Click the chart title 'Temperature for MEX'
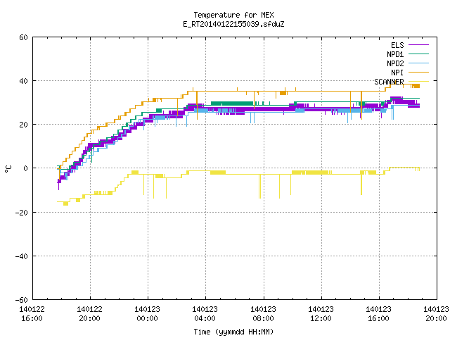The image size is (450, 338). [x=233, y=15]
